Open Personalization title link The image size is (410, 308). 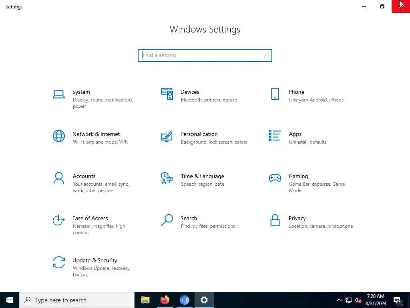[199, 134]
